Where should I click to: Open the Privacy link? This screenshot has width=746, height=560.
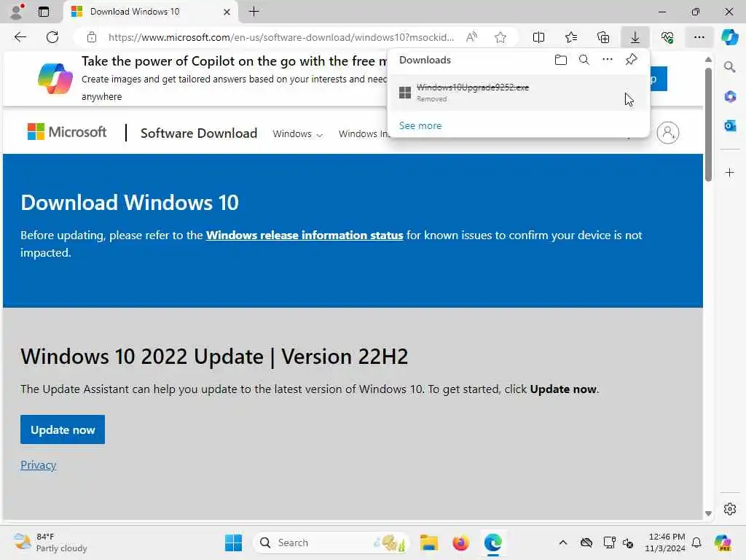39,465
